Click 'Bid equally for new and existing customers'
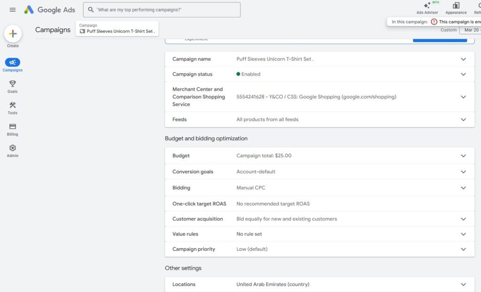 pyautogui.click(x=287, y=219)
